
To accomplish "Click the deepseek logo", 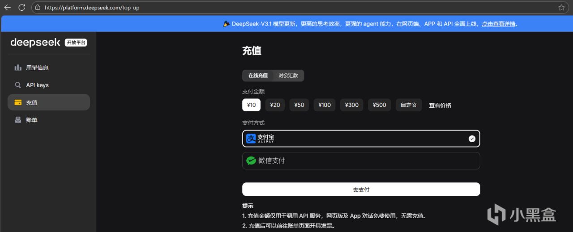I will click(36, 42).
